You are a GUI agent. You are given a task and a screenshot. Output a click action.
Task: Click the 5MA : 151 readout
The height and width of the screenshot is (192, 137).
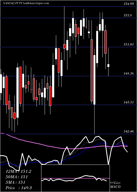15,182
